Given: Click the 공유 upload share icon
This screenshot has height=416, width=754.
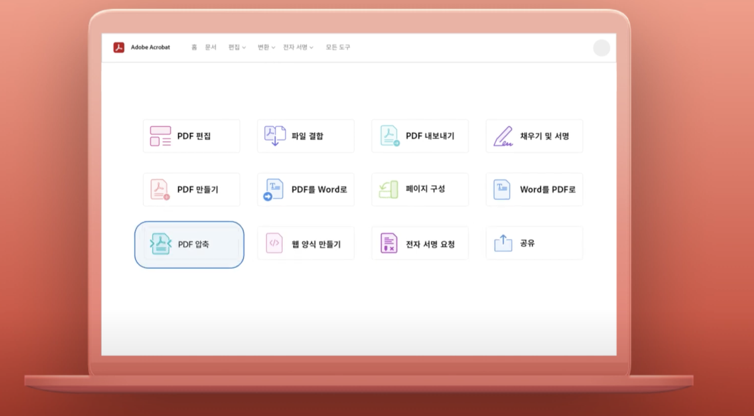Looking at the screenshot, I should pyautogui.click(x=503, y=243).
